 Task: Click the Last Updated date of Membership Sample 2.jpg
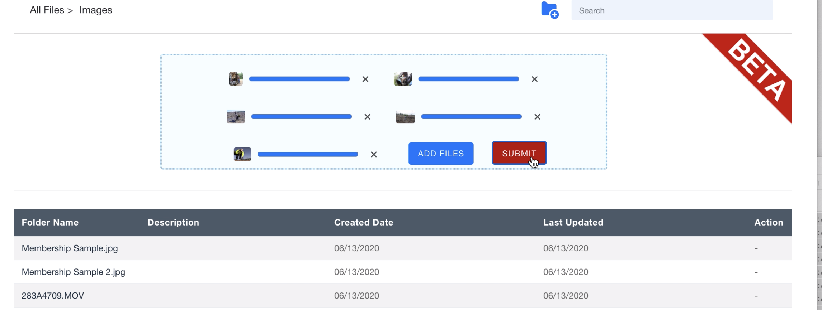click(566, 272)
